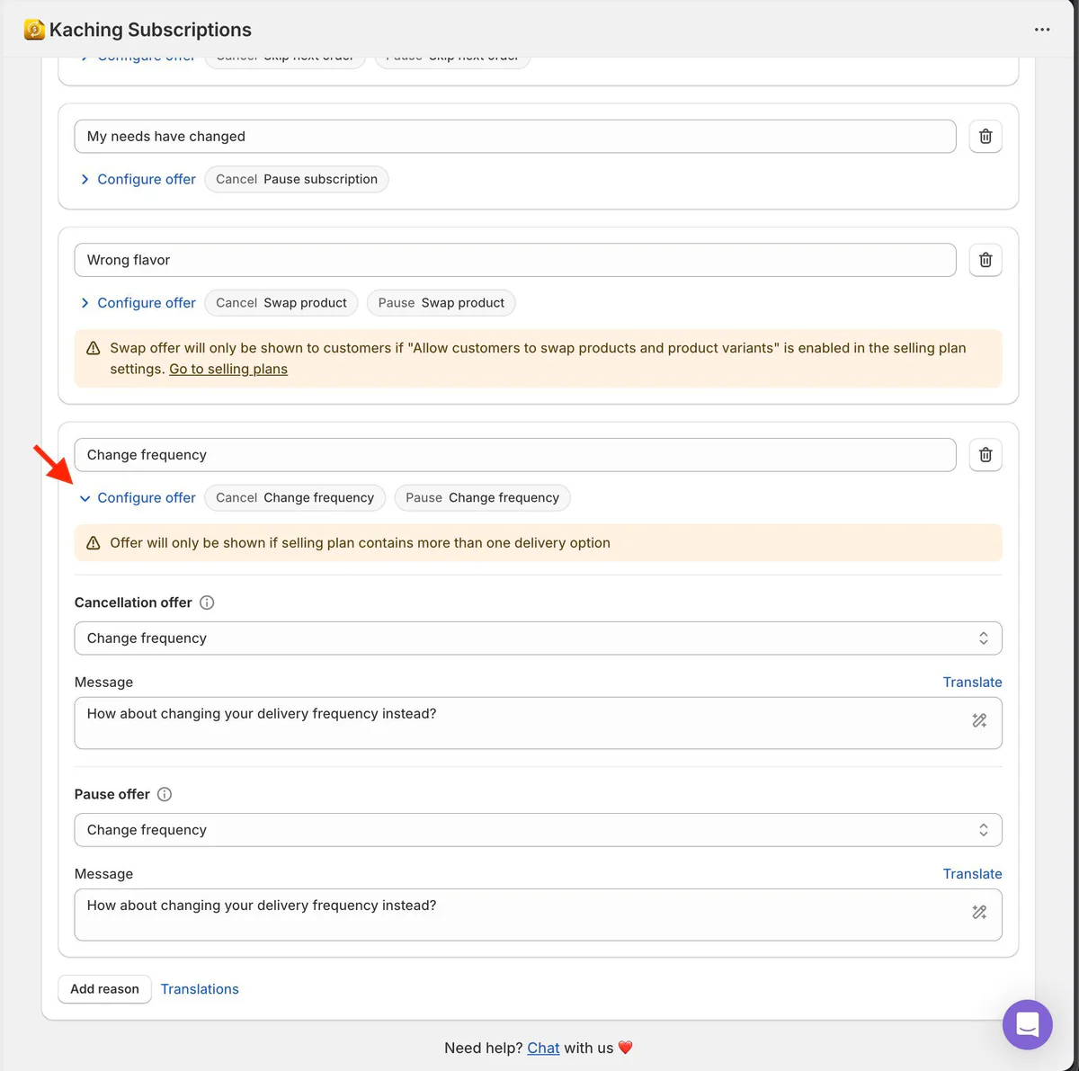
Task: Open the Pause offer dropdown
Action: point(538,830)
